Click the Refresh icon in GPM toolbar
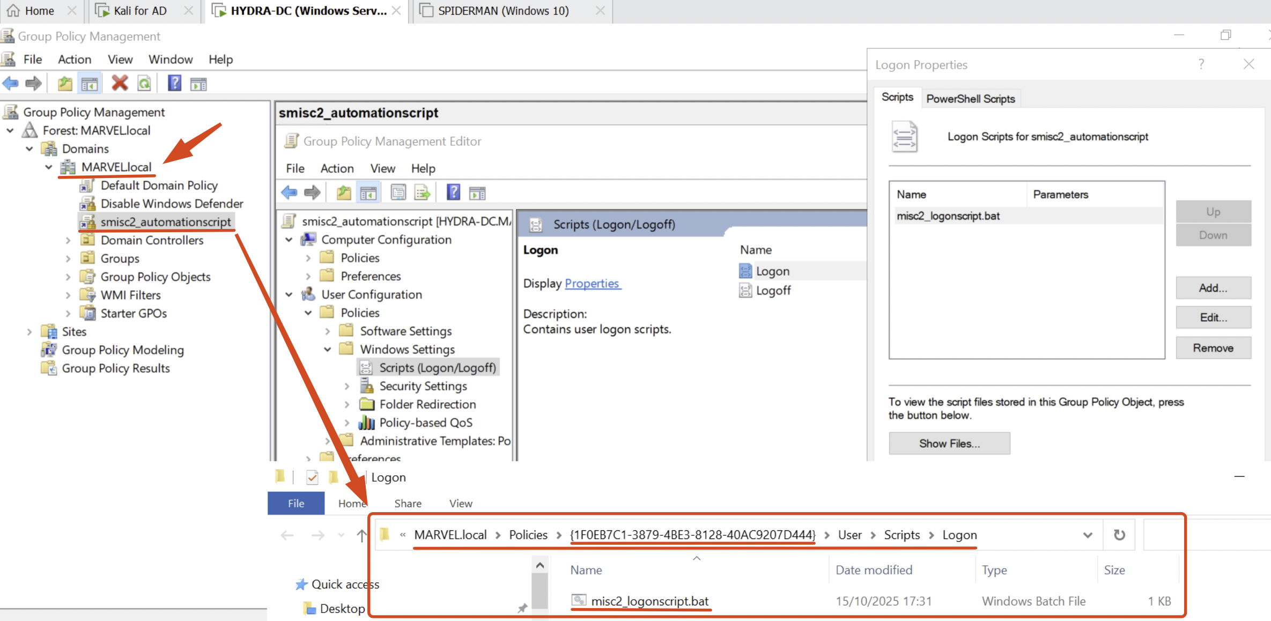 (144, 83)
